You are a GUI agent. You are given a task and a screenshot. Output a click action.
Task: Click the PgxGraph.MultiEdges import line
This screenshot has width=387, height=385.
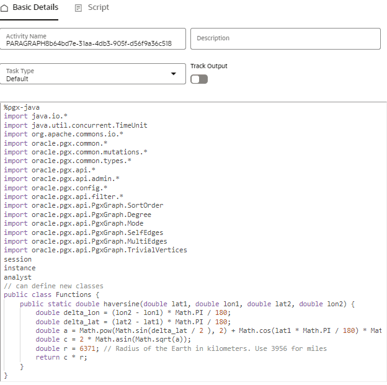coord(86,241)
